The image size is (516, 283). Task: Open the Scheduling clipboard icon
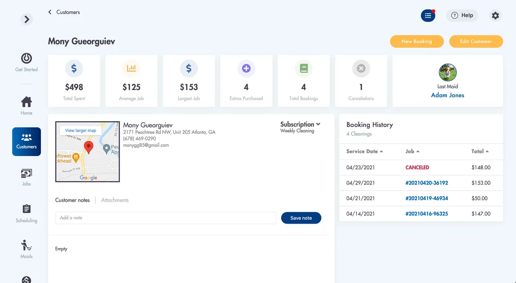26,209
